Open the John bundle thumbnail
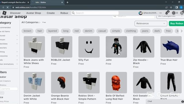 pyautogui.click(x=116, y=47)
